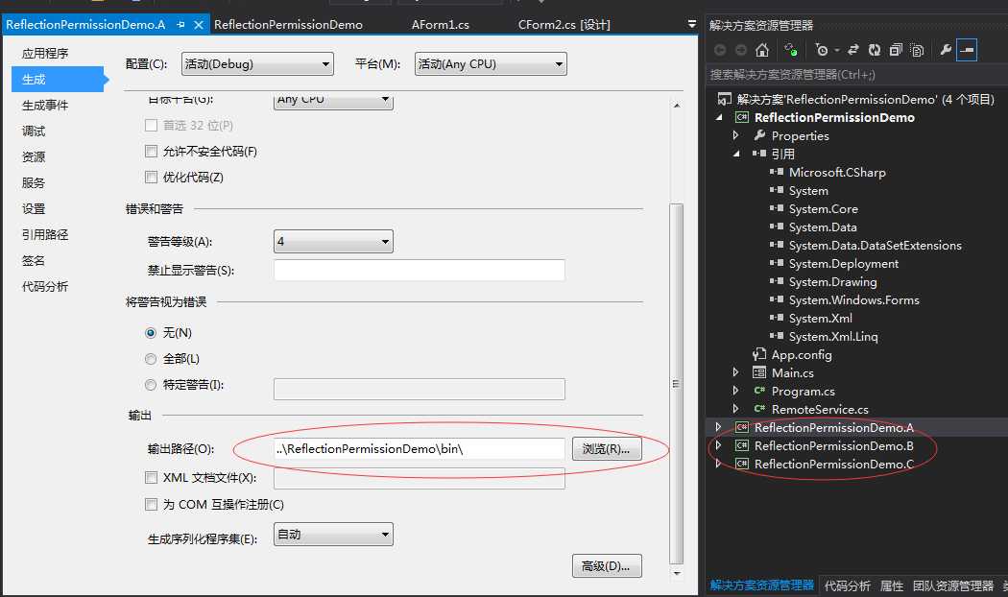Image resolution: width=1008 pixels, height=597 pixels.
Task: Select the 全部(L) radio button
Action: coord(151,359)
